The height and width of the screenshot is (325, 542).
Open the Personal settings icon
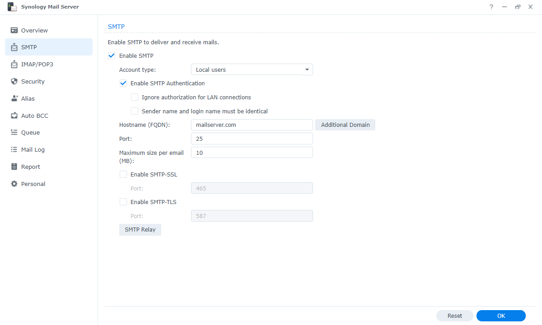tap(14, 184)
